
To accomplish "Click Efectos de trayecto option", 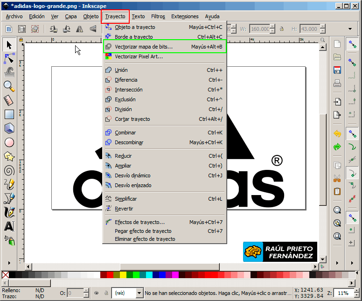I will tap(139, 222).
